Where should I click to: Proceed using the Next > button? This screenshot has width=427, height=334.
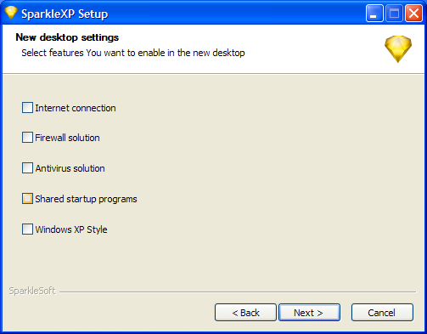[309, 313]
